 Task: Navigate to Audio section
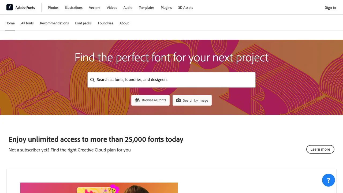[x=128, y=8]
